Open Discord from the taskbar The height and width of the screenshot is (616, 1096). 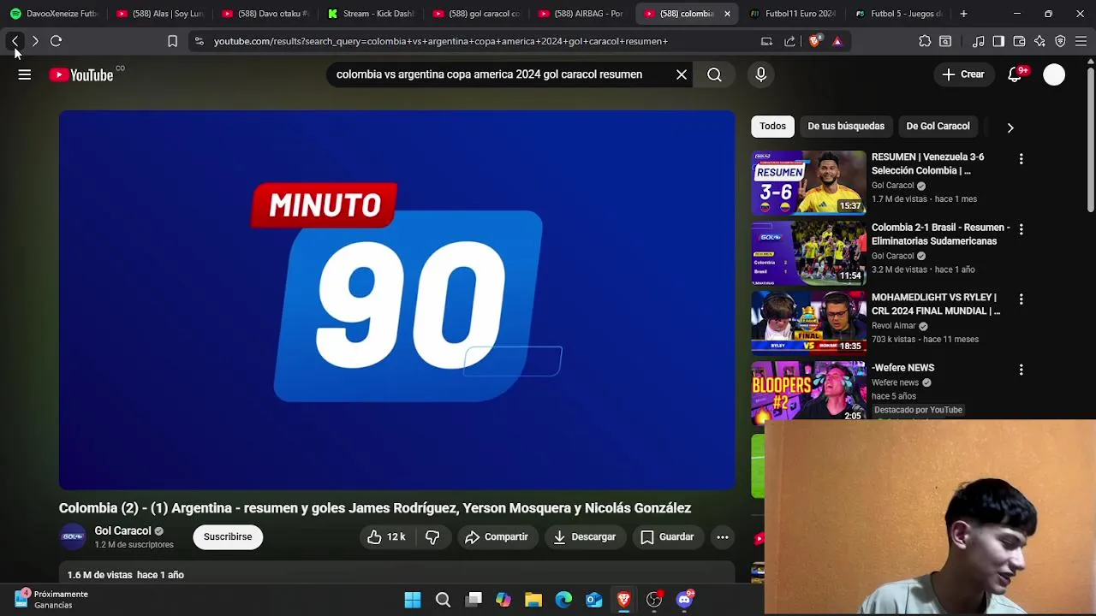point(684,600)
